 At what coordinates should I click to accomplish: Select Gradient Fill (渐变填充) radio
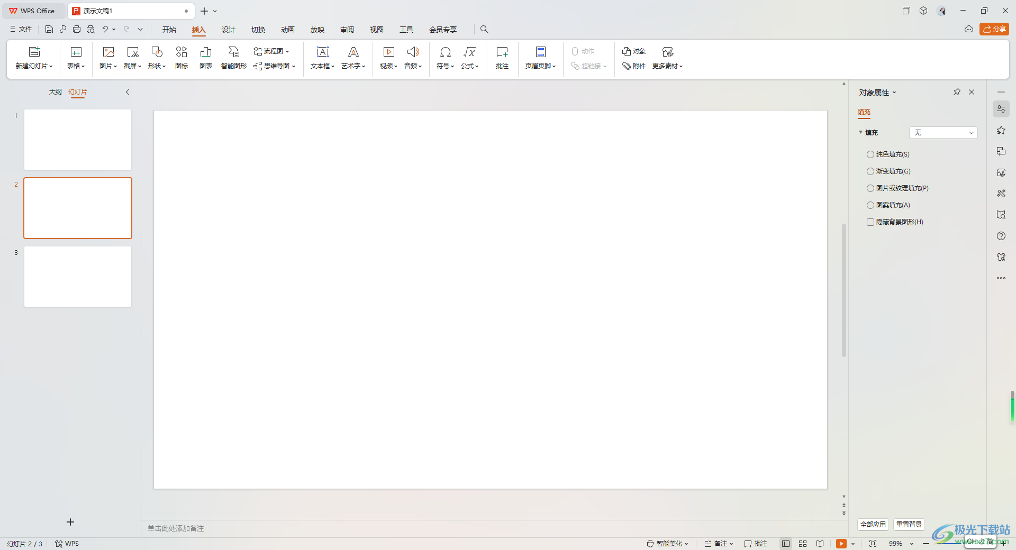[870, 171]
